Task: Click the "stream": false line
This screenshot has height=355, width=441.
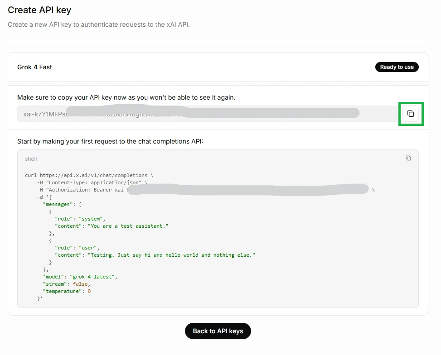Action: coord(67,284)
